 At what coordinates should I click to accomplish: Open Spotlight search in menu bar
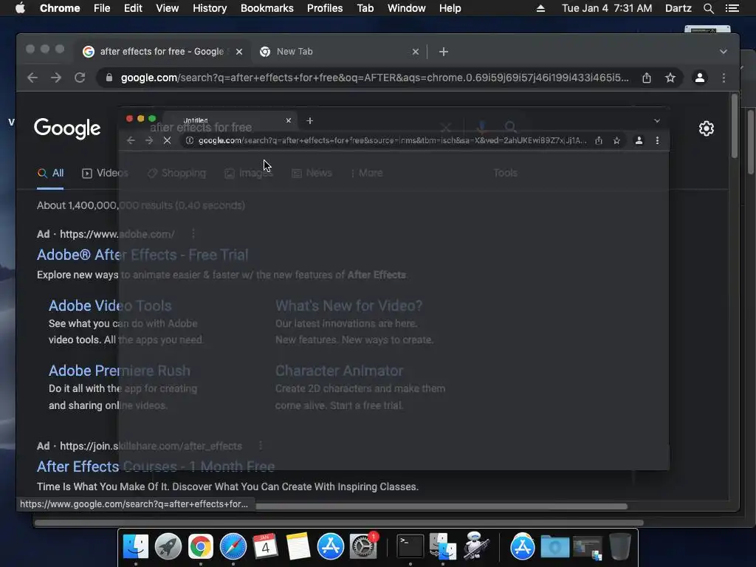point(709,8)
